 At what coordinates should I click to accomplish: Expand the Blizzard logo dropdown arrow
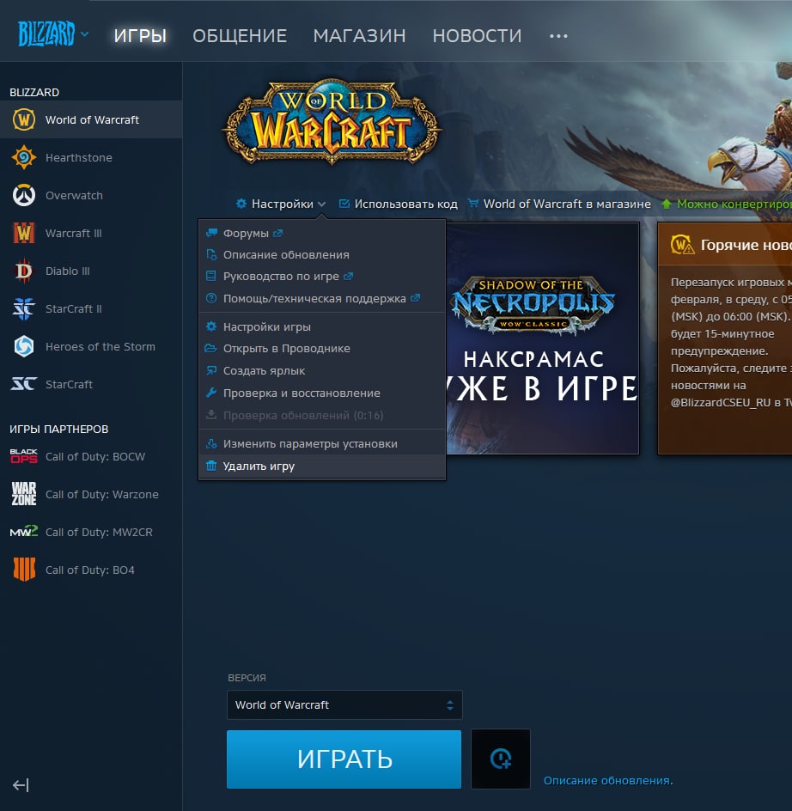point(85,34)
